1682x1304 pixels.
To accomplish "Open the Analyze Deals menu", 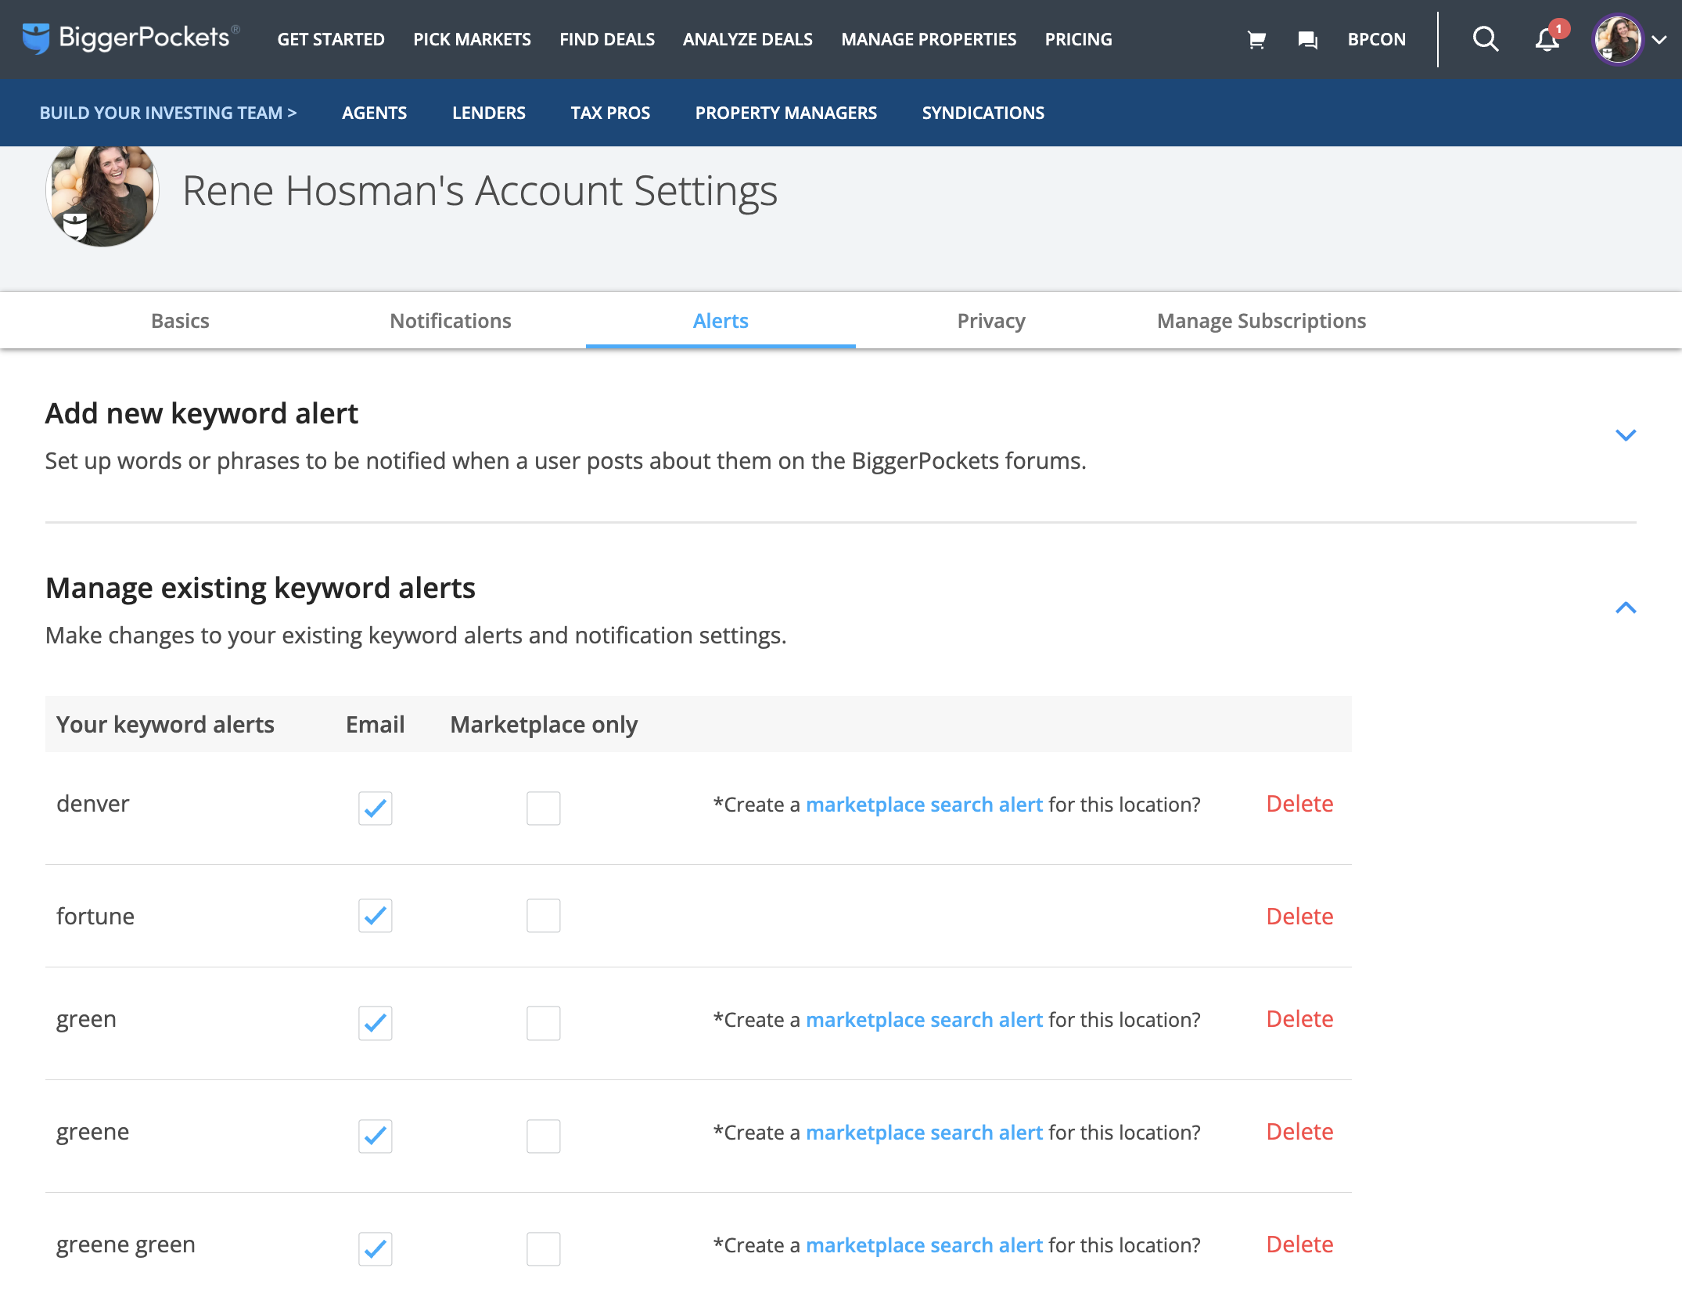I will pyautogui.click(x=747, y=39).
